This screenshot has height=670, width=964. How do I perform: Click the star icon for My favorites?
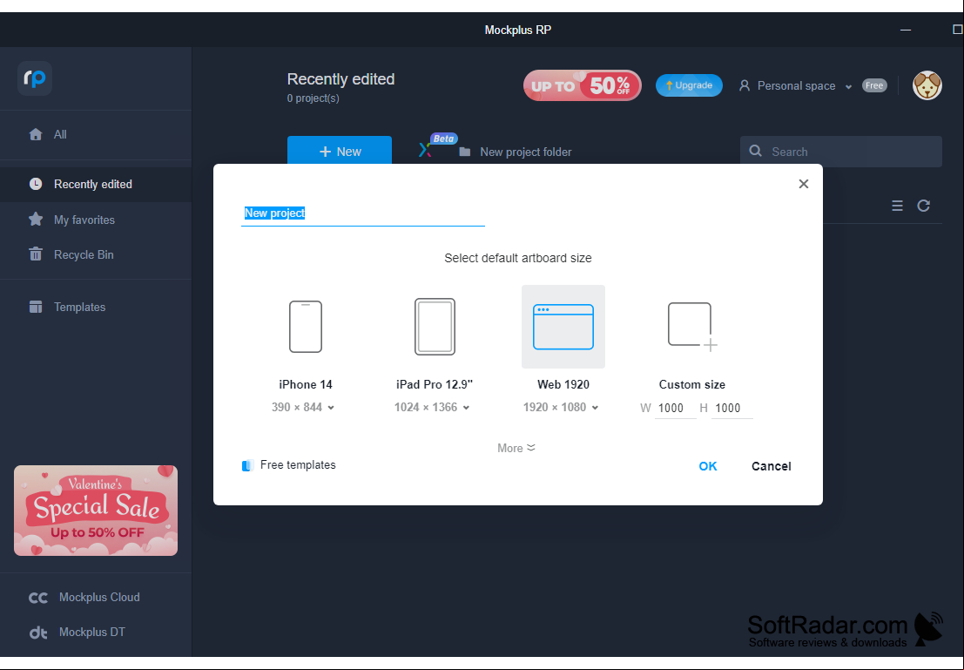coord(36,219)
